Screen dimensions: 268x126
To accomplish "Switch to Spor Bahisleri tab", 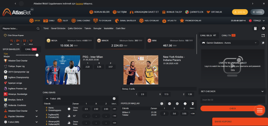I will [11, 49].
